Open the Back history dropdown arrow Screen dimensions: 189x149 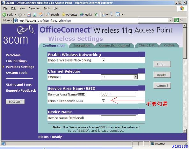(x=15, y=15)
